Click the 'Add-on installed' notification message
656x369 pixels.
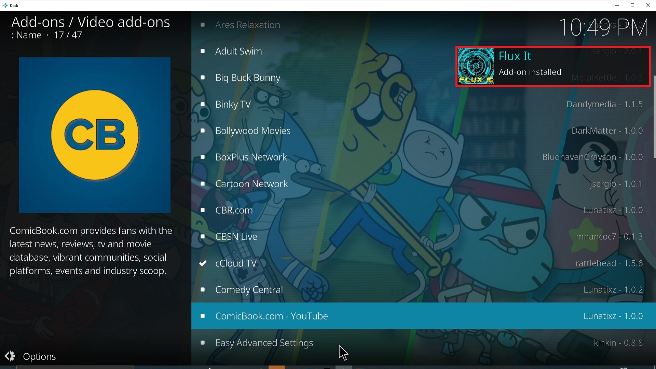click(x=530, y=72)
